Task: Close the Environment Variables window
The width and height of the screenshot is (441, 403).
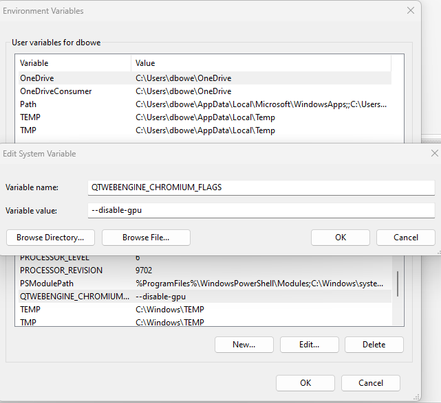Action: [411, 11]
